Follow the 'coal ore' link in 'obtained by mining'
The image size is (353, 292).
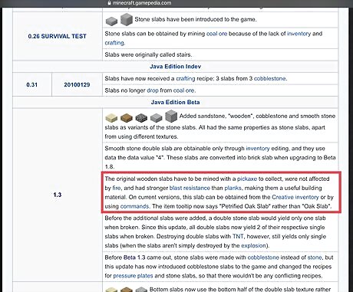tap(216, 34)
